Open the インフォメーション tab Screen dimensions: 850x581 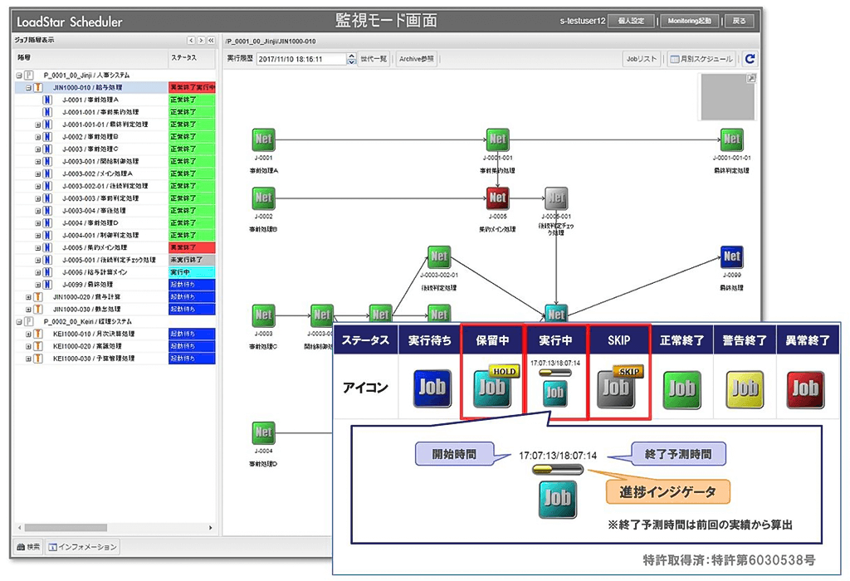[82, 547]
